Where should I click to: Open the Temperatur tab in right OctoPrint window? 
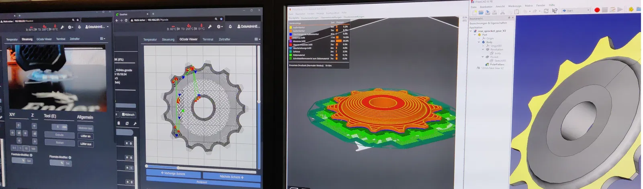150,40
